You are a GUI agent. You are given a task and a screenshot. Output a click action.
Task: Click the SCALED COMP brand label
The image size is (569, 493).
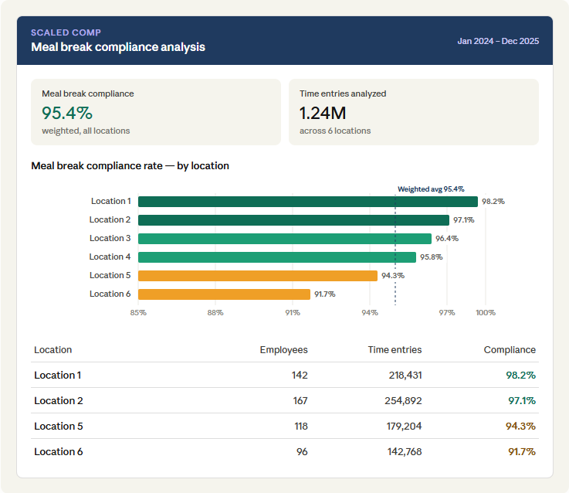[66, 32]
